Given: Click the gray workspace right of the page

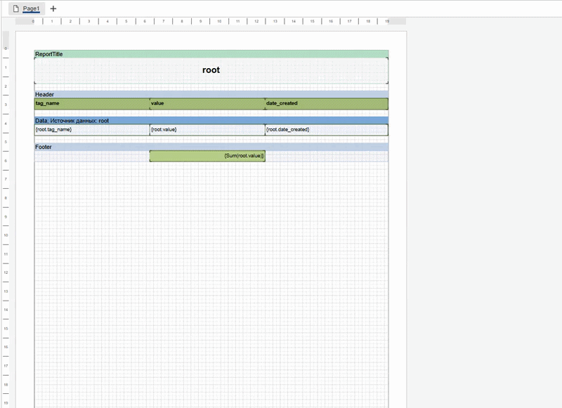Looking at the screenshot, I should [478, 211].
